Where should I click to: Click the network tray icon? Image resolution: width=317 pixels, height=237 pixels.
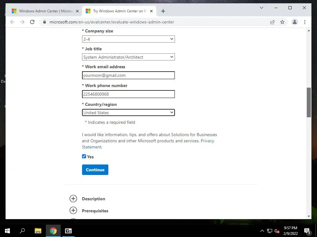270,231
